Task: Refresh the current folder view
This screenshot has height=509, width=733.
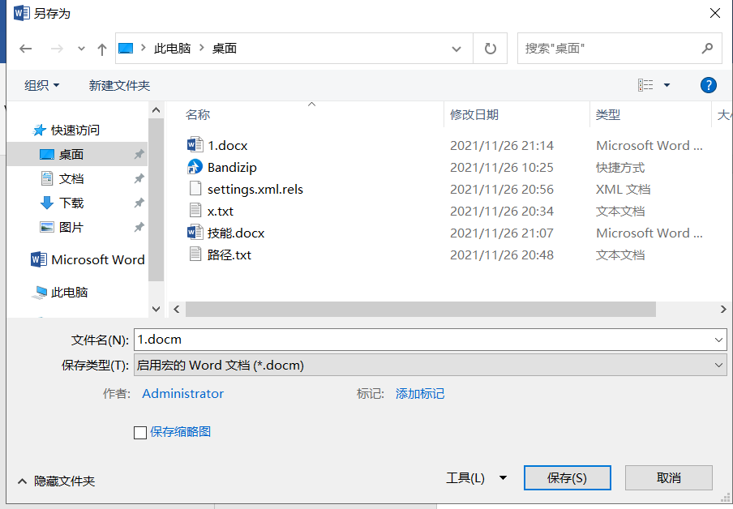Action: tap(490, 49)
